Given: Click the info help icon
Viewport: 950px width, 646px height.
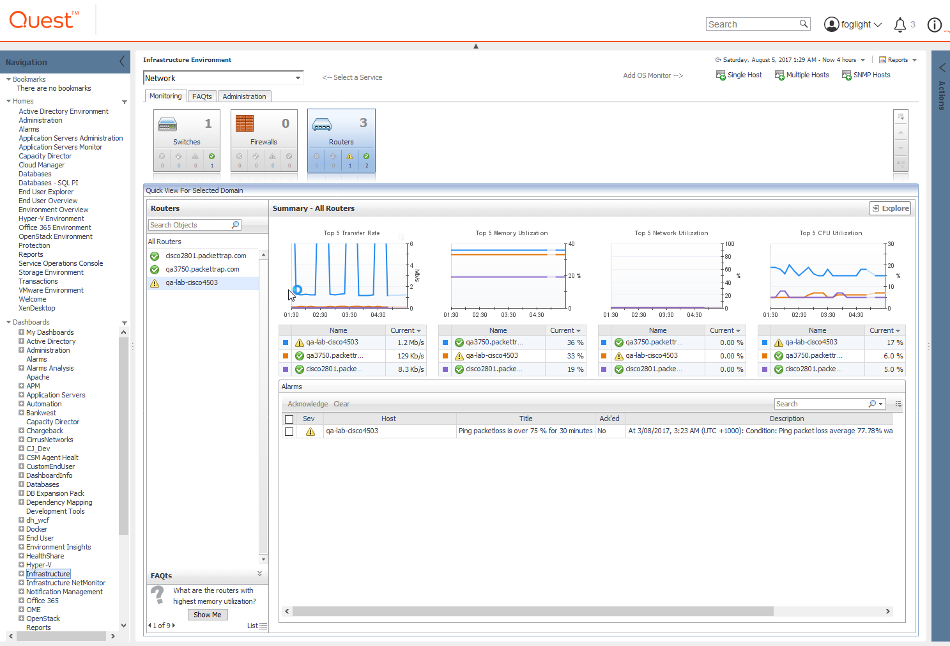Looking at the screenshot, I should pos(934,25).
